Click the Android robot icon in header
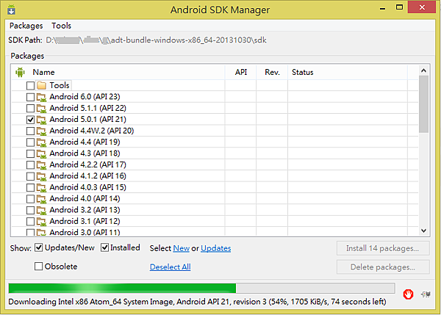The width and height of the screenshot is (441, 315). point(20,72)
